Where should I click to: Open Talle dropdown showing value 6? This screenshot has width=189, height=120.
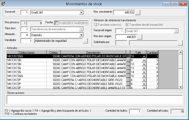[144, 84]
